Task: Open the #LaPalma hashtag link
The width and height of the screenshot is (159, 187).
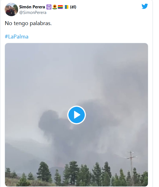Action: (16, 37)
